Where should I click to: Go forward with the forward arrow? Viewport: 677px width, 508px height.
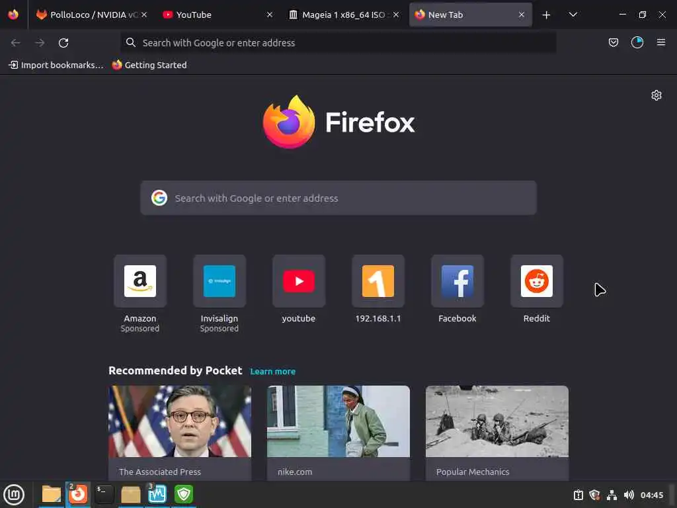coord(40,42)
